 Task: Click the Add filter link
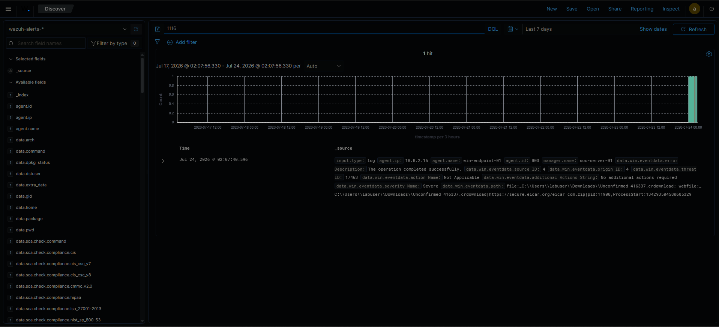click(186, 42)
